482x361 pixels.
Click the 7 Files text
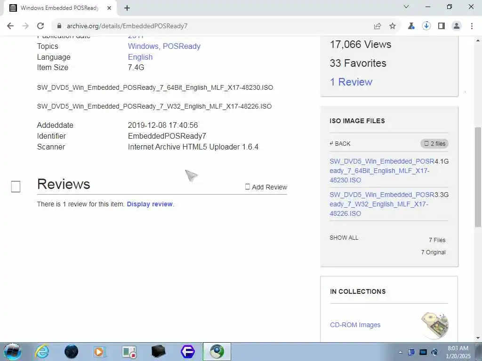[437, 240]
